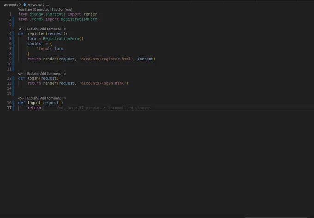Image resolution: width=314 pixels, height=218 pixels.
Task: Click line number 9 in the gutter
Action: tap(10, 59)
